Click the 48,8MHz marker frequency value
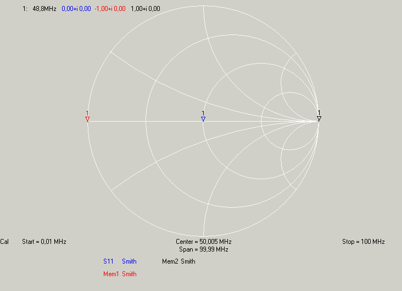The image size is (402, 291). 44,9
